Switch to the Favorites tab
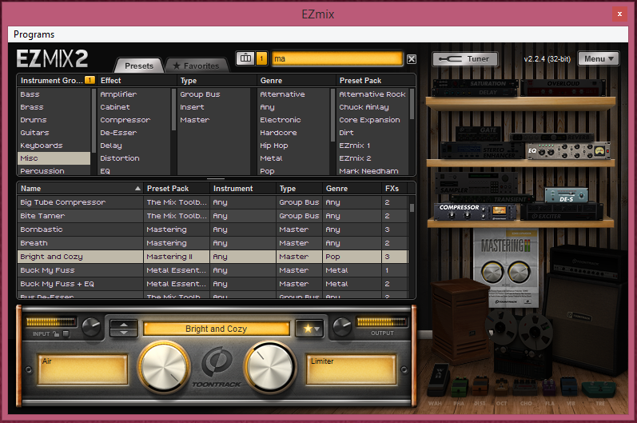The height and width of the screenshot is (423, 637). (197, 66)
